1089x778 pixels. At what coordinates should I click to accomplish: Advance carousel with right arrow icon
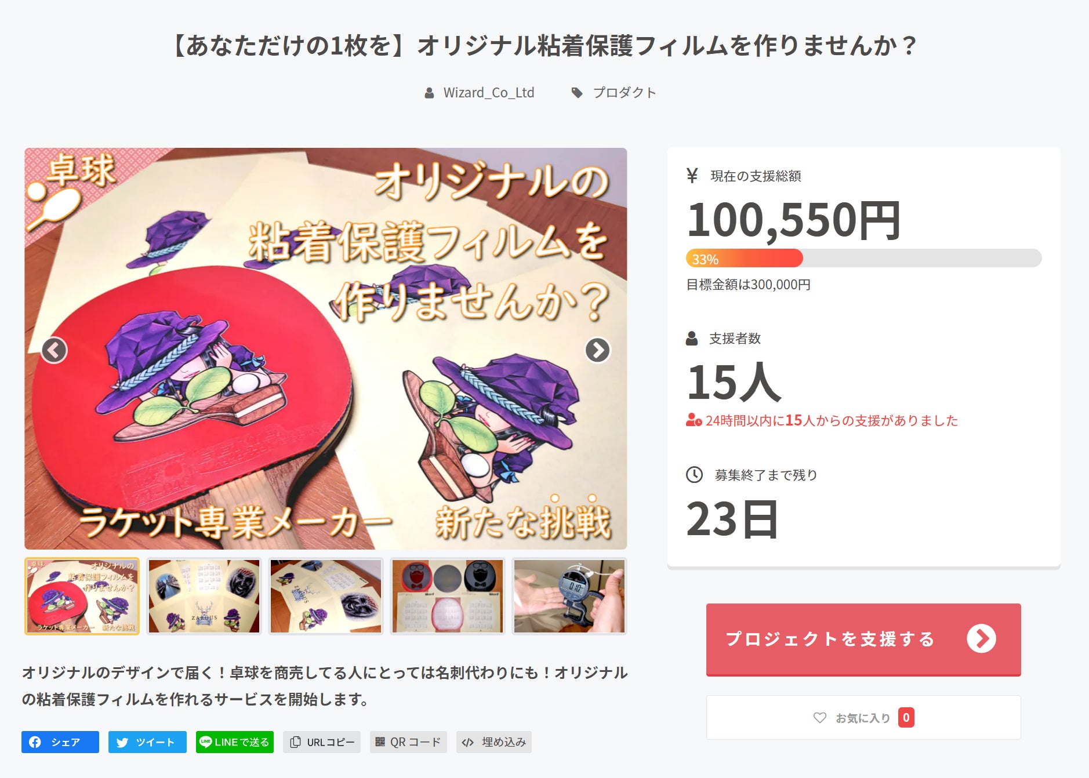click(x=597, y=350)
